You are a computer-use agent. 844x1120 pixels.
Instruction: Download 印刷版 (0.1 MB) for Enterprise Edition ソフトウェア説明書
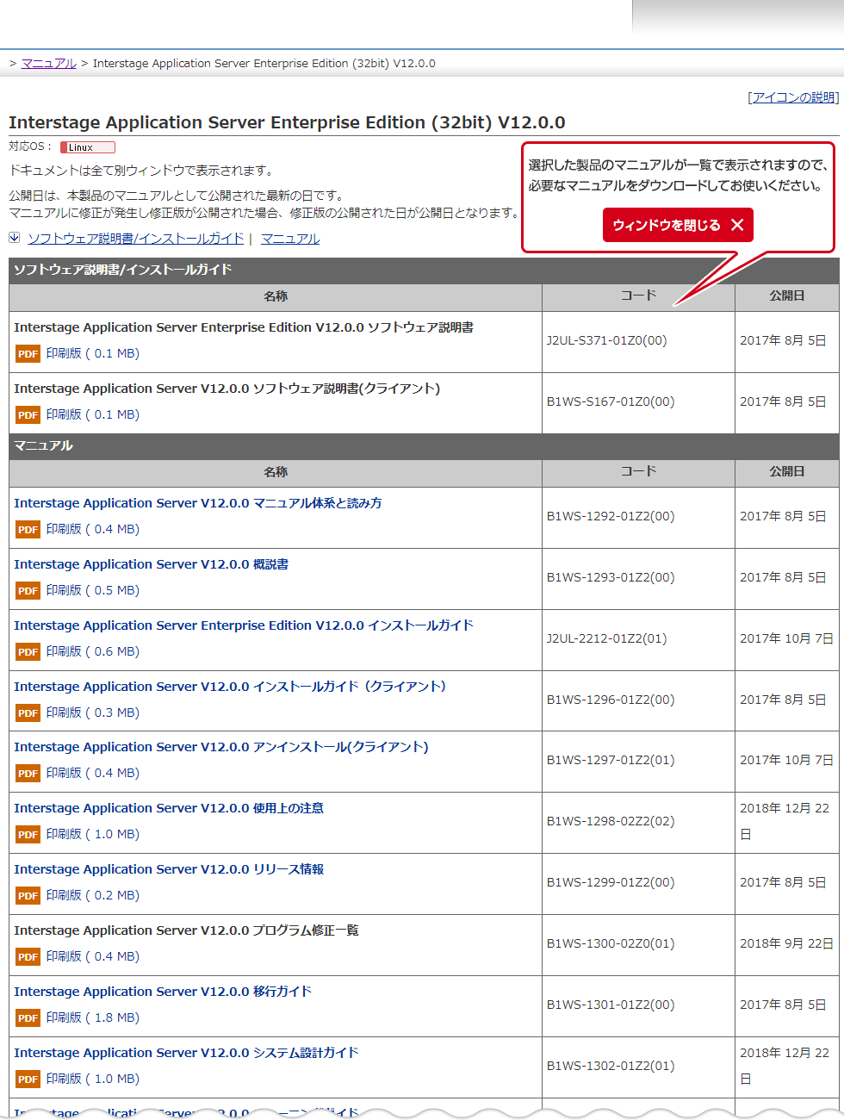(93, 353)
